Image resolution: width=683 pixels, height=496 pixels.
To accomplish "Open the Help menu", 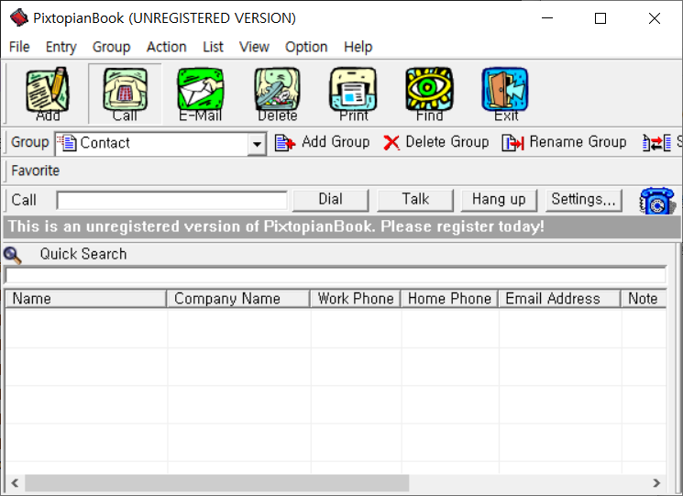I will (358, 47).
